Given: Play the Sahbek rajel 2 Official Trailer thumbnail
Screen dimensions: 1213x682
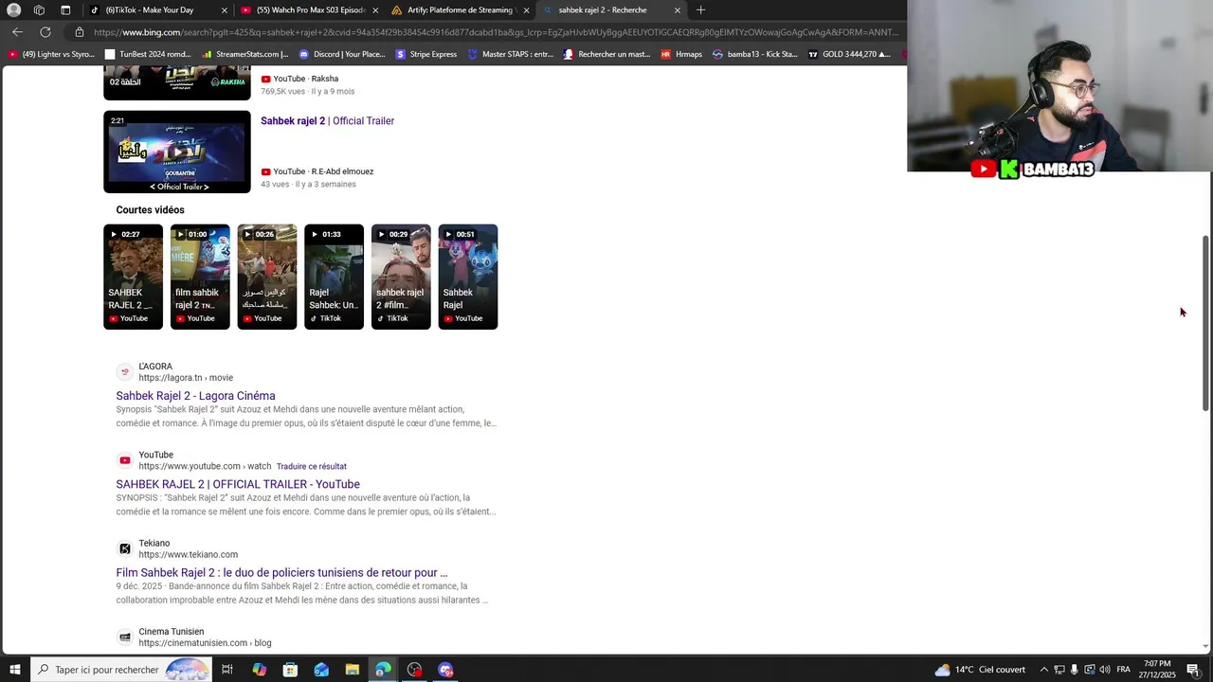Looking at the screenshot, I should (x=177, y=152).
